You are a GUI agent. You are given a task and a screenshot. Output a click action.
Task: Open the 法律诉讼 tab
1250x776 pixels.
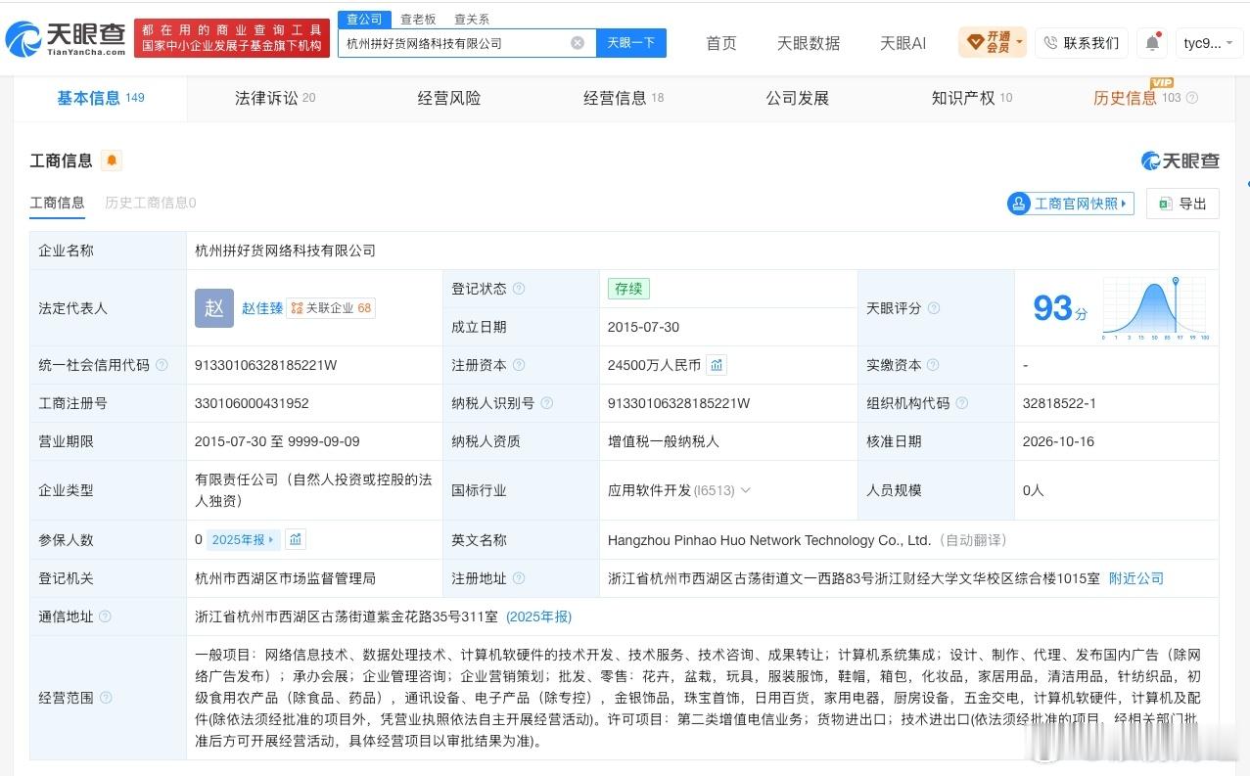(275, 98)
